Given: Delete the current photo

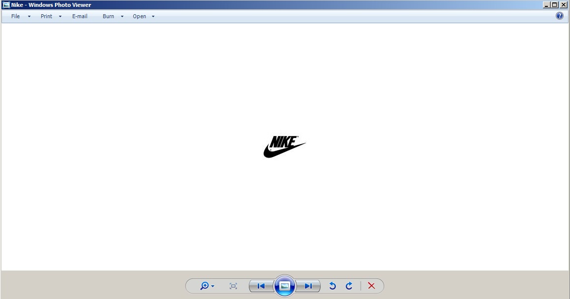Looking at the screenshot, I should point(371,286).
